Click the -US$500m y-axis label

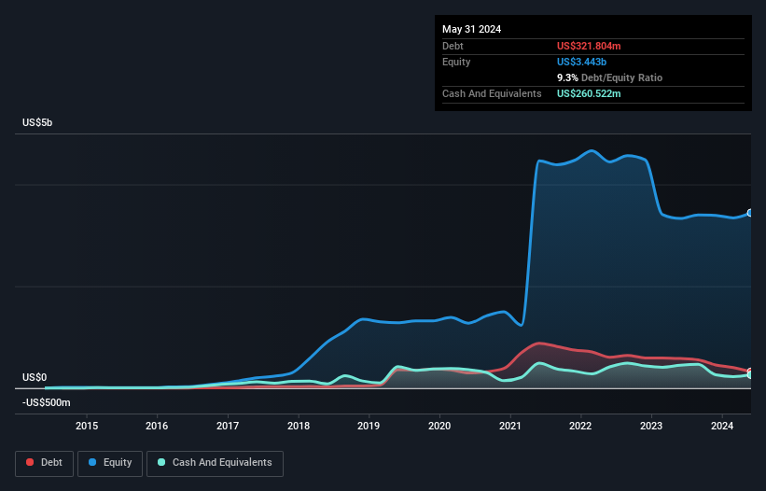[x=47, y=402]
